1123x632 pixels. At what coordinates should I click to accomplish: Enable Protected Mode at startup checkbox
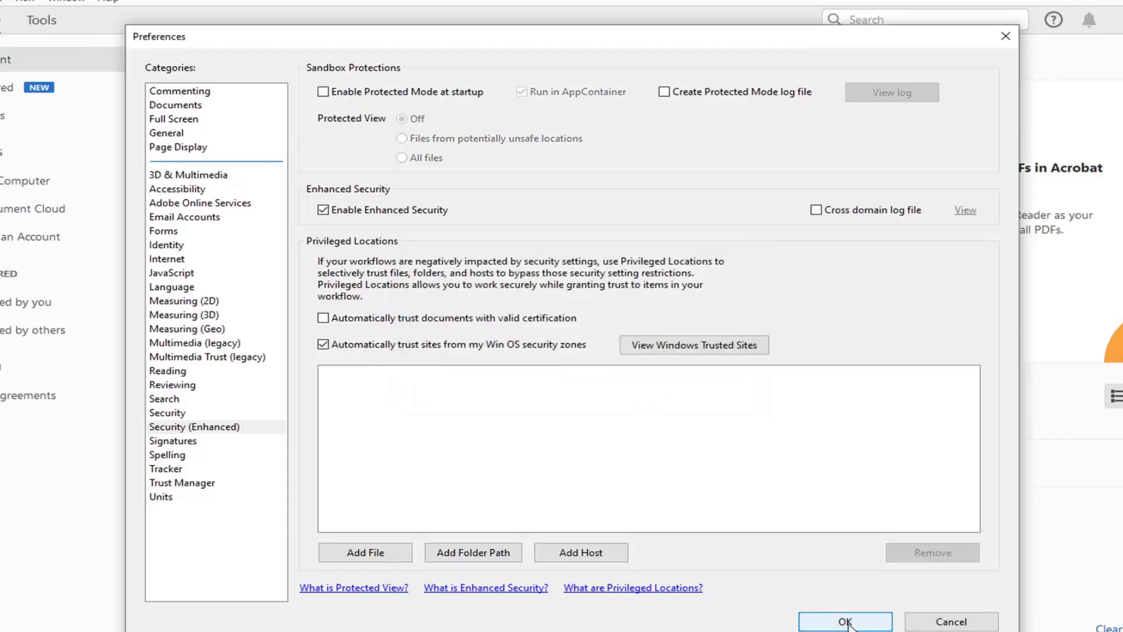tap(323, 92)
